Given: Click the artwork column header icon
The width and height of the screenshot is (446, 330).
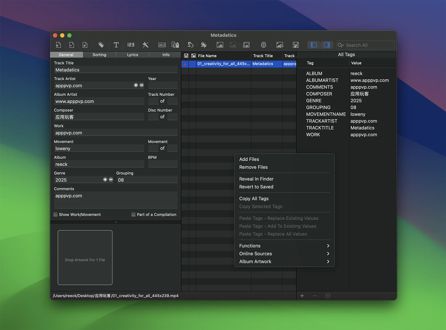Looking at the screenshot, I should tap(194, 56).
